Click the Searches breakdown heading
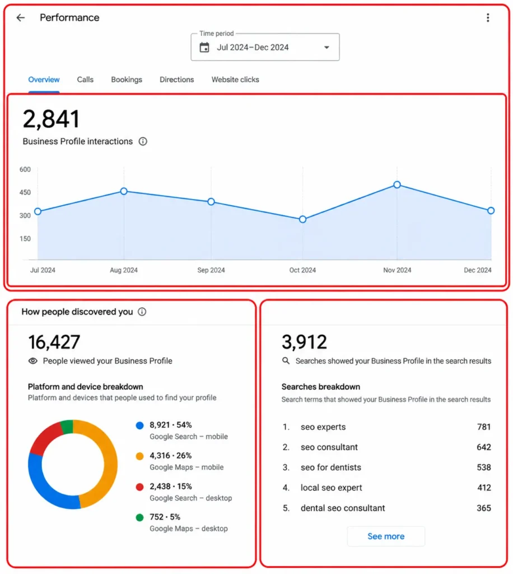Image resolution: width=513 pixels, height=574 pixels. coord(321,387)
